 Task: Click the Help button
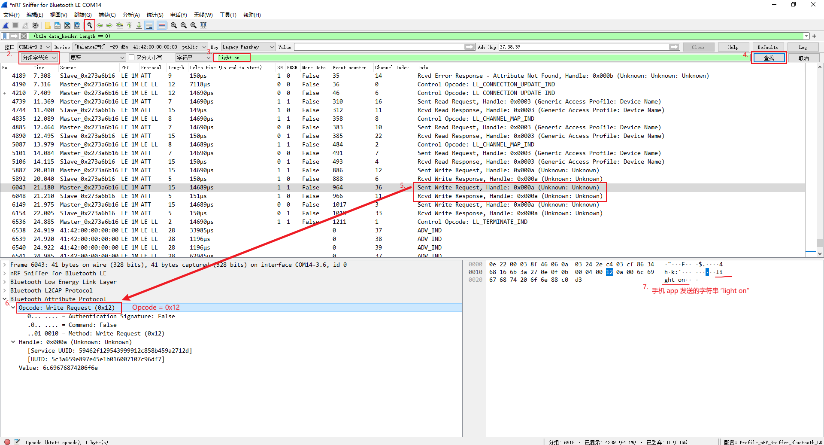[733, 47]
